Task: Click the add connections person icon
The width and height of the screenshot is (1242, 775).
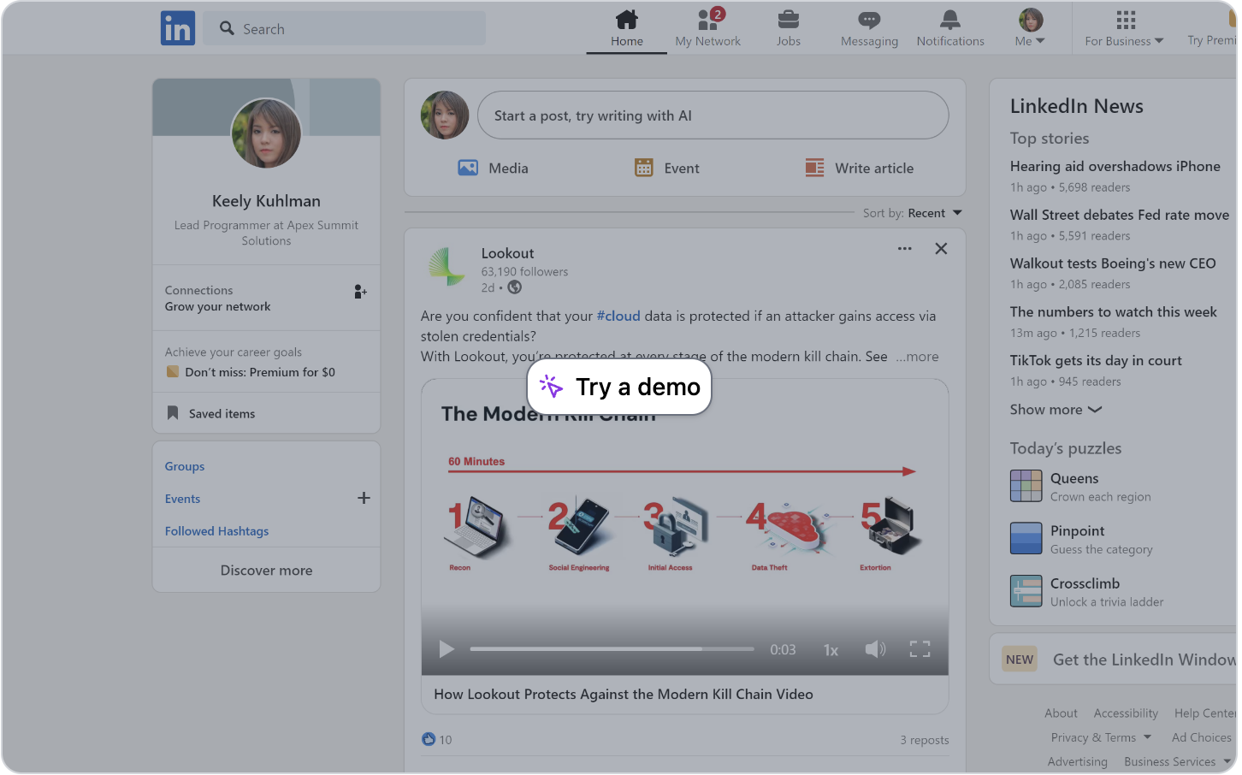Action: (x=360, y=292)
